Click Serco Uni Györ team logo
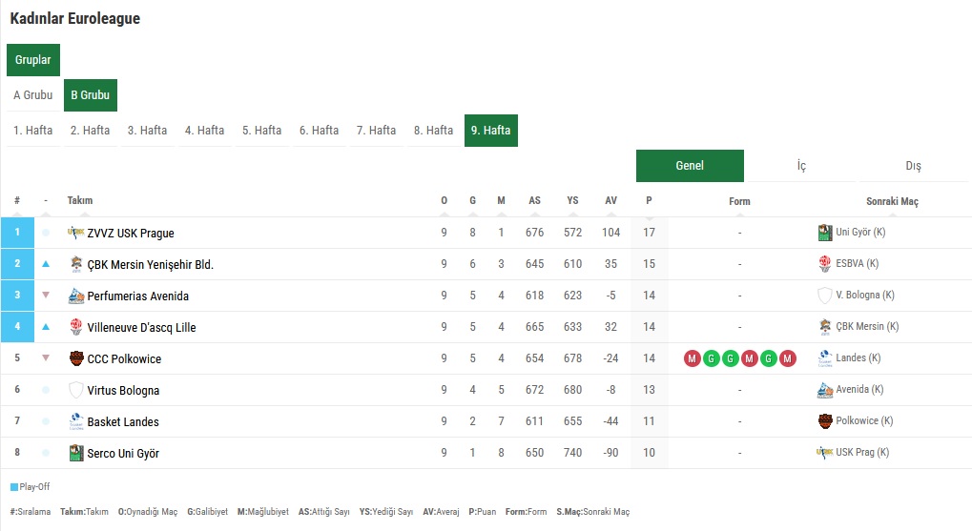The width and height of the screenshot is (972, 531). coord(75,453)
